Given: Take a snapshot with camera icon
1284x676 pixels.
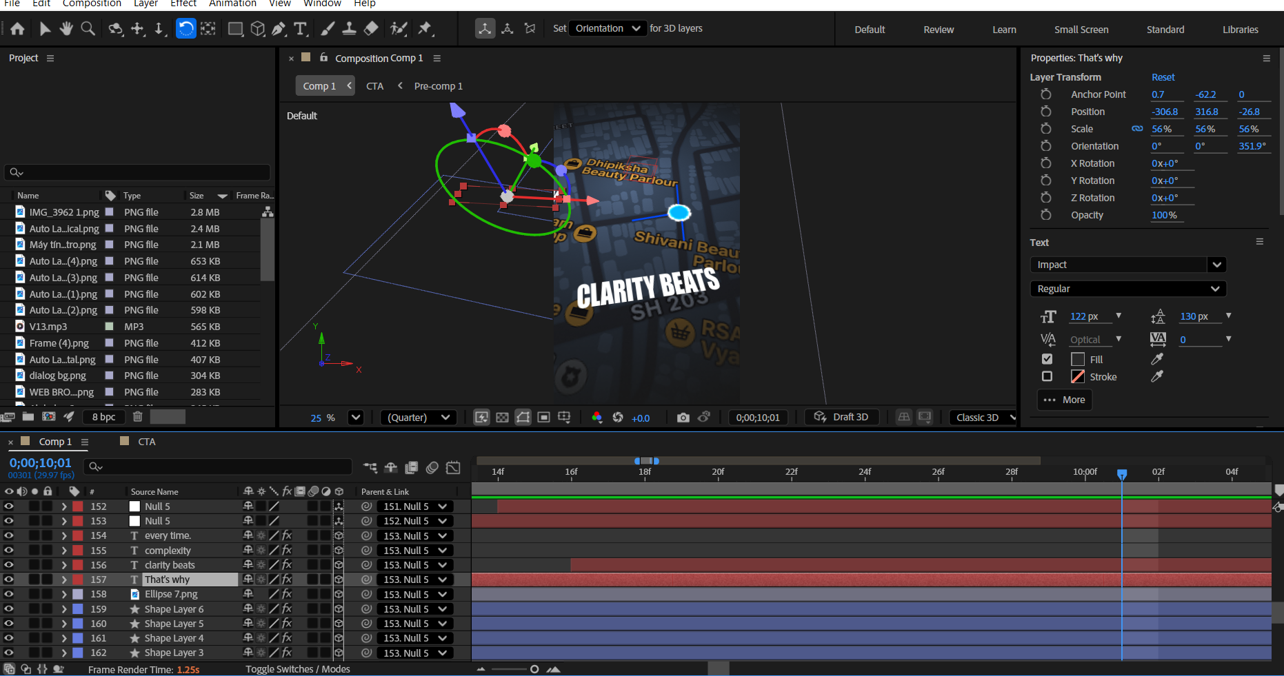Looking at the screenshot, I should 683,418.
